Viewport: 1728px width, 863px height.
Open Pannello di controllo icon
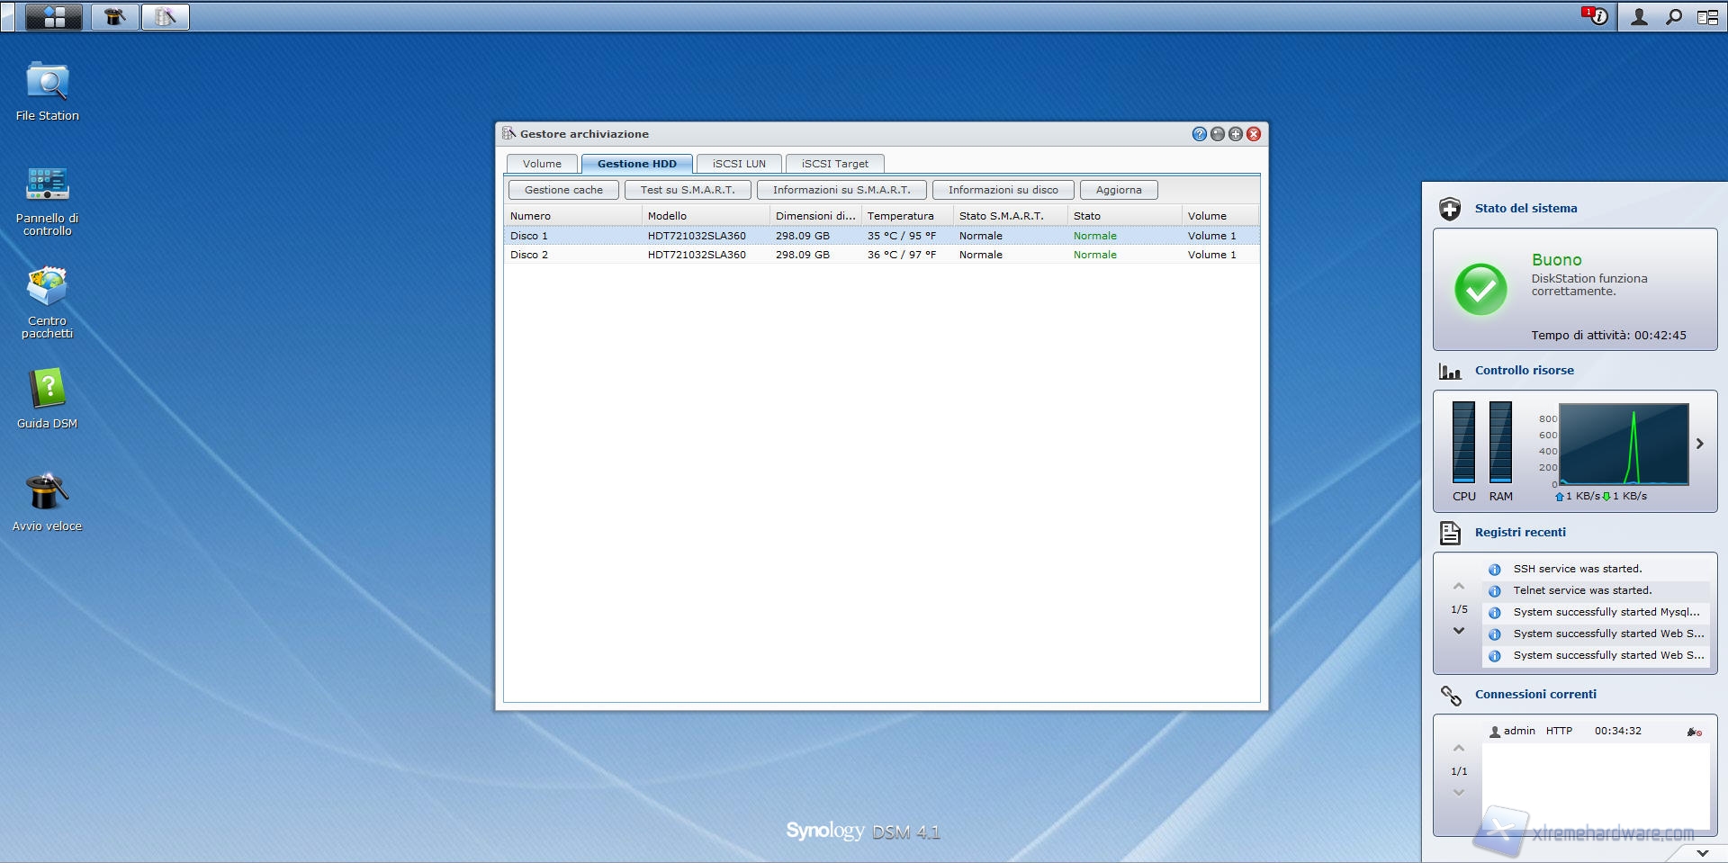point(47,184)
